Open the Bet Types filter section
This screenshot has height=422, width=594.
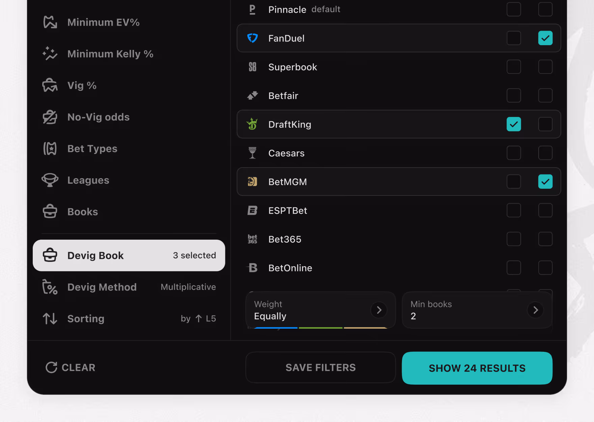tap(129, 149)
